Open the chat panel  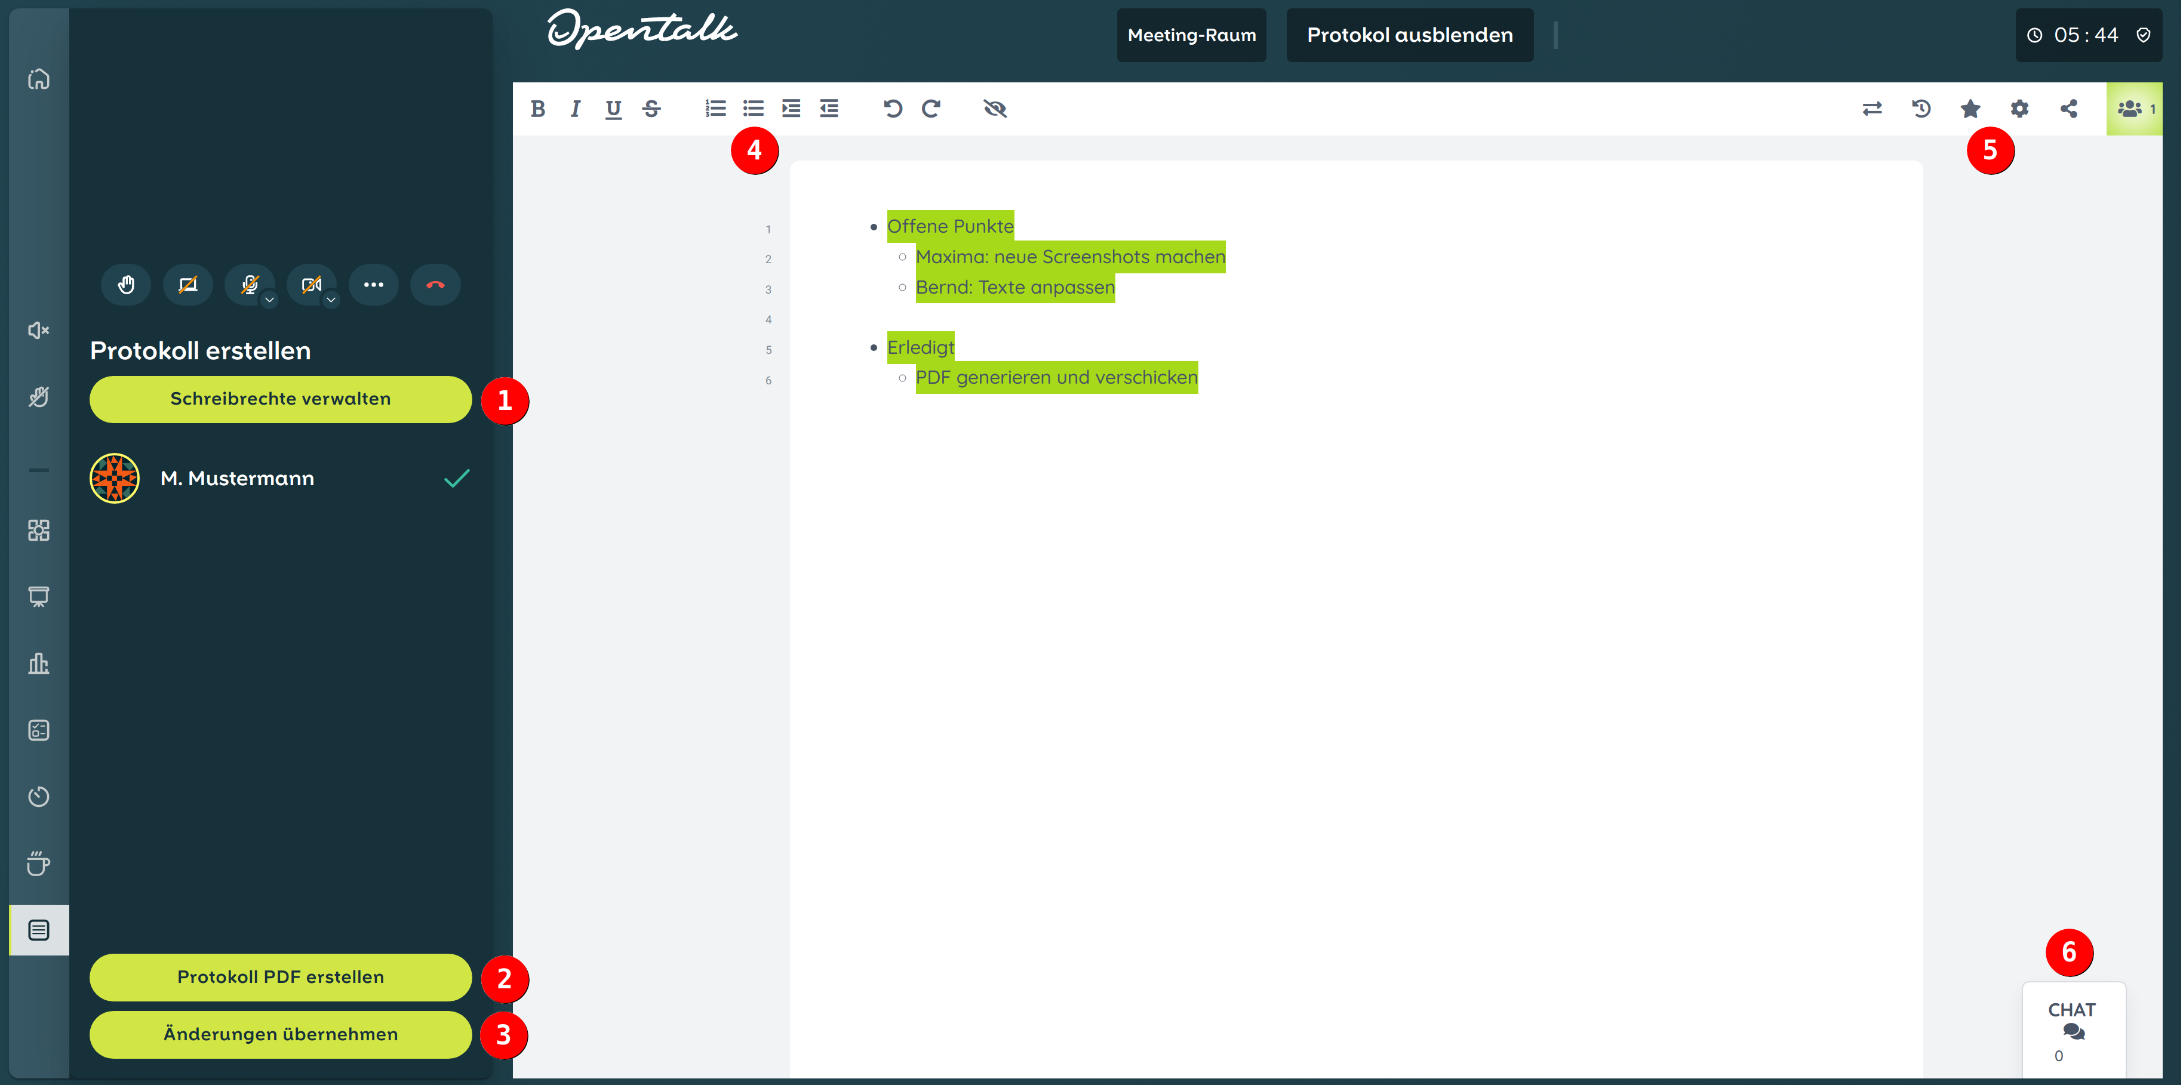[x=2073, y=1029]
